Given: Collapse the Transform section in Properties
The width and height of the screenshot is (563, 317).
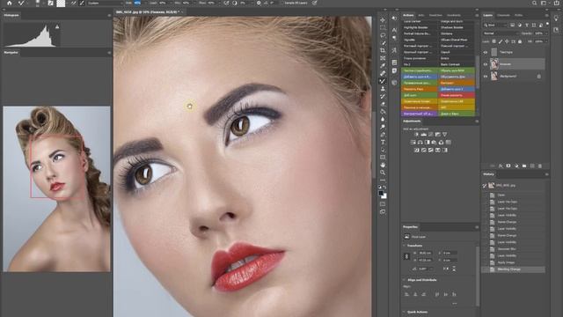Looking at the screenshot, I should 404,246.
